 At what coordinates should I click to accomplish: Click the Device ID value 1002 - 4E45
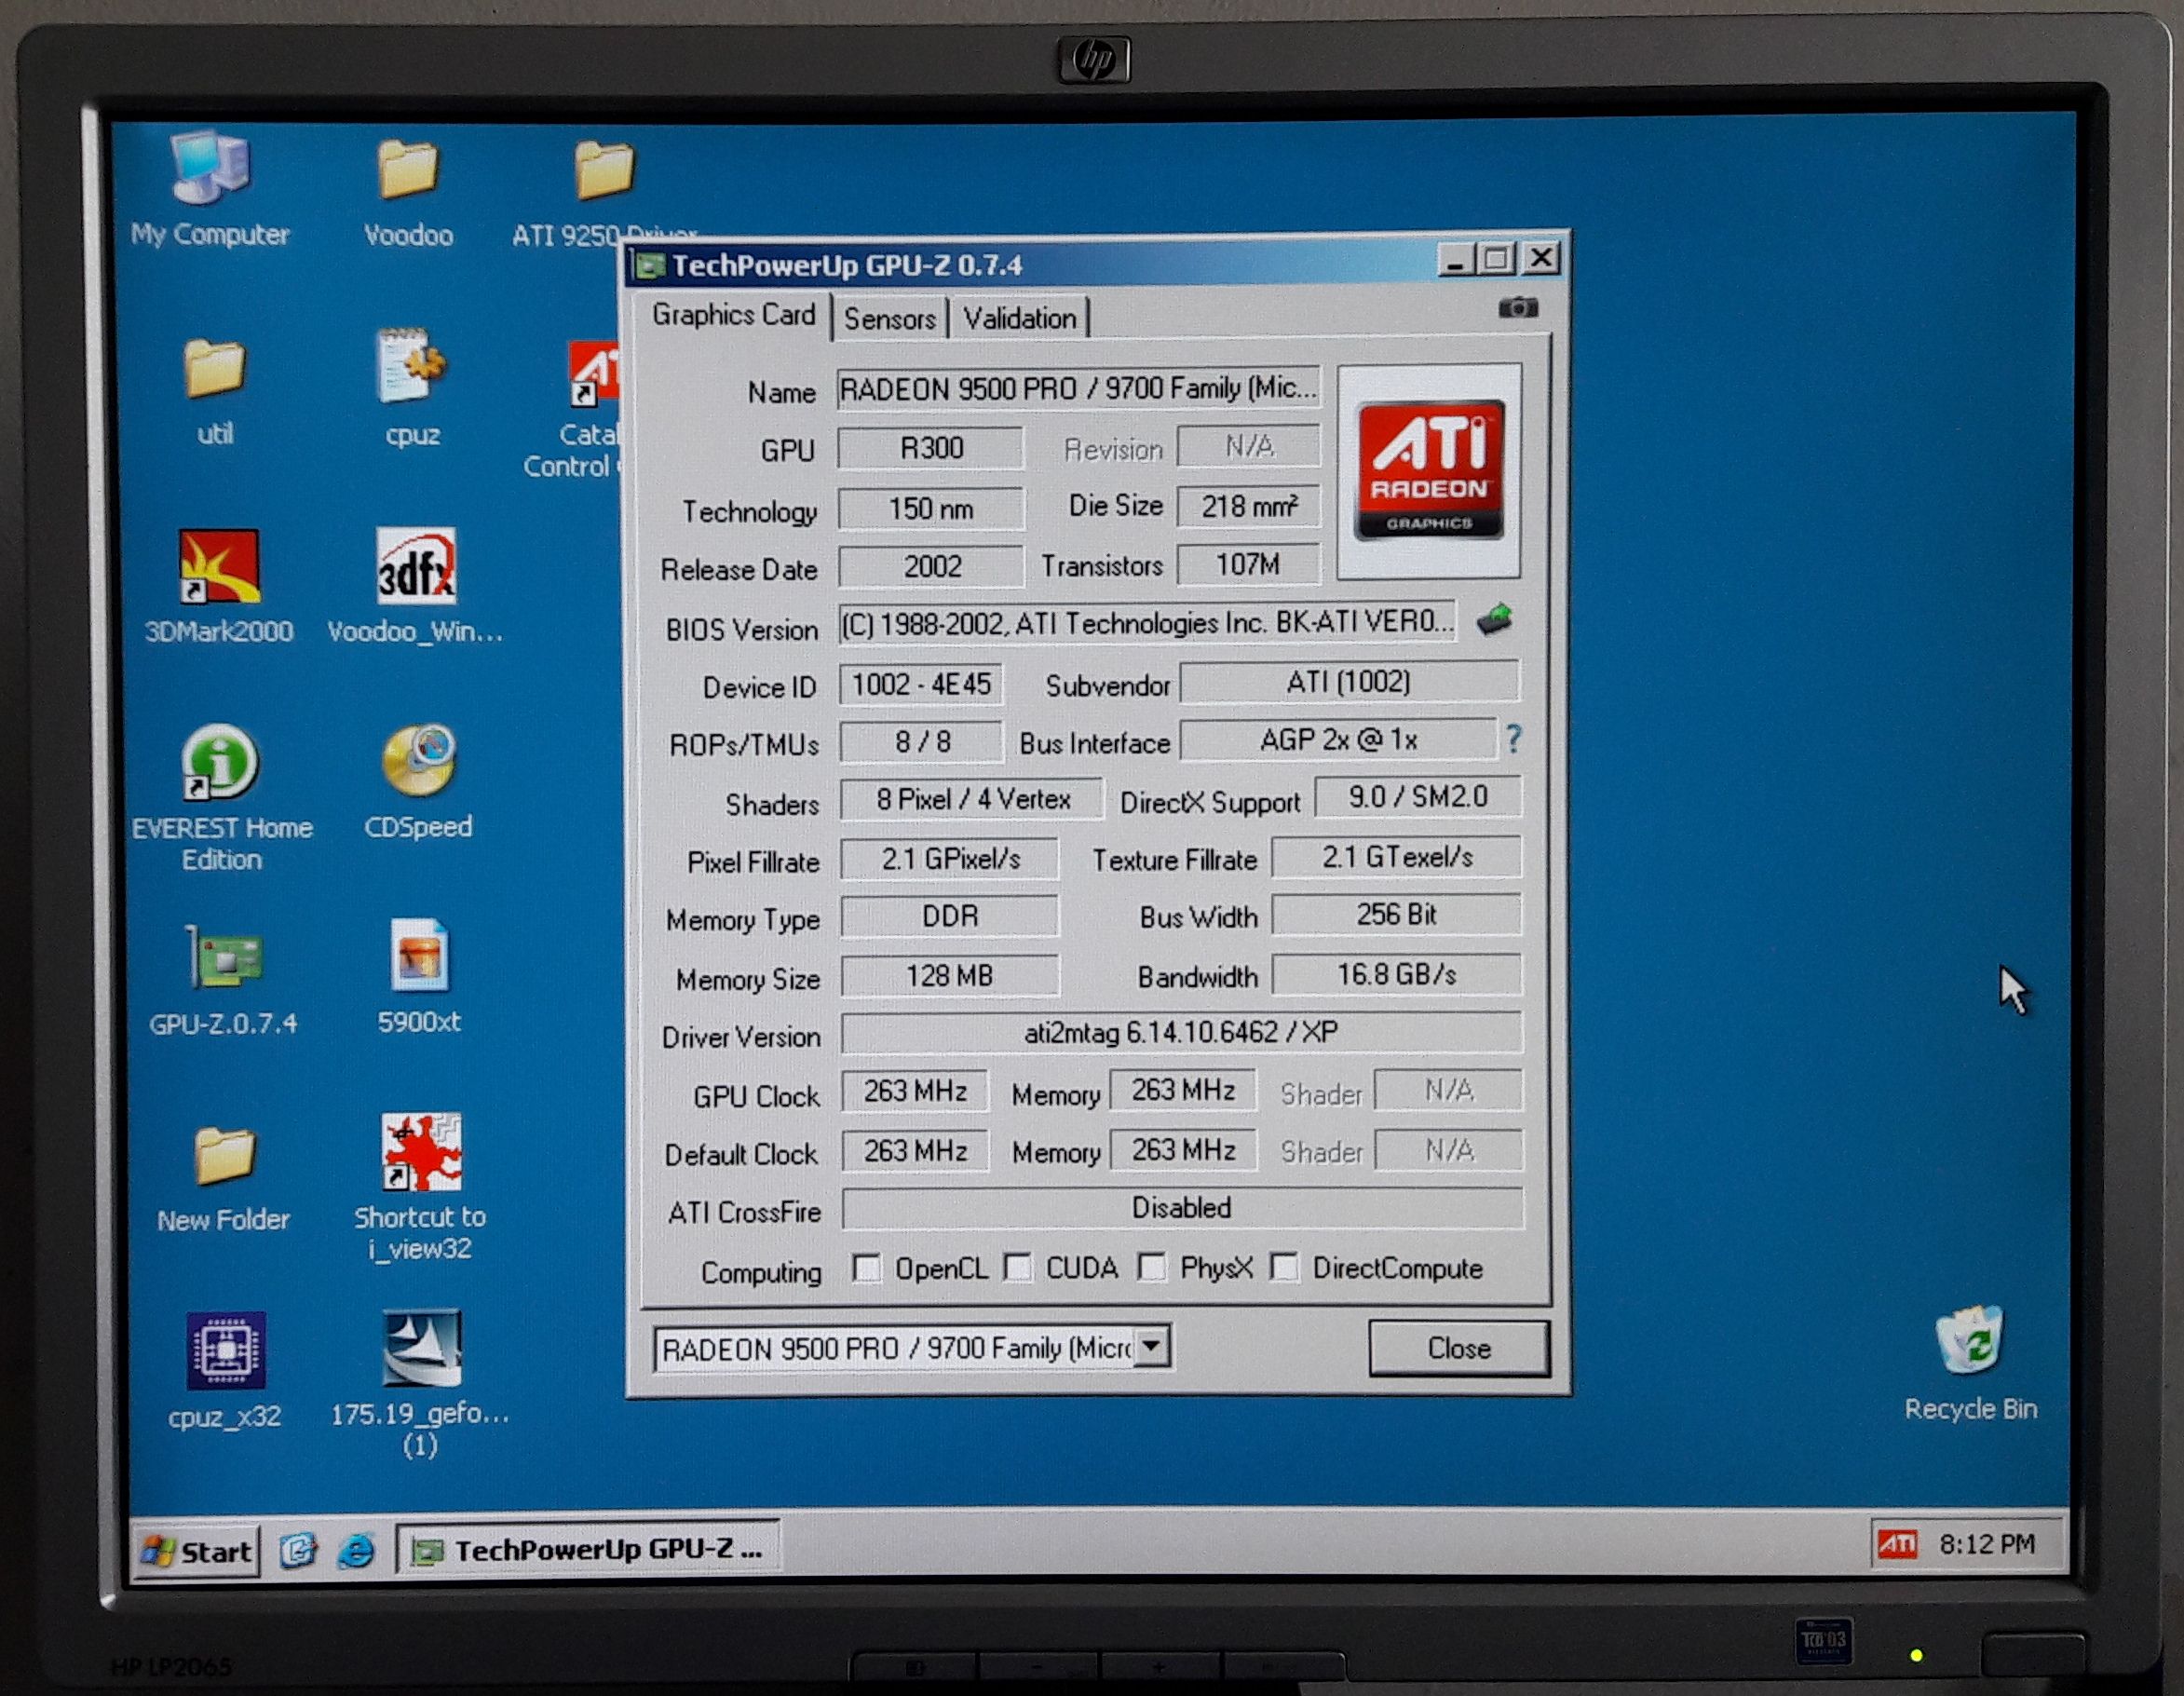[921, 685]
